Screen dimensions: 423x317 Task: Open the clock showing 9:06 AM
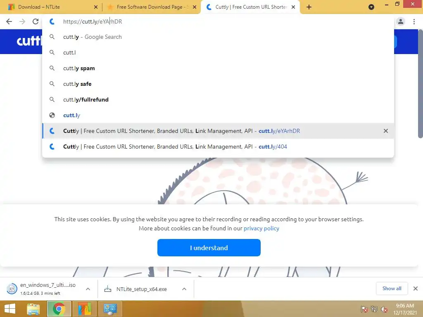point(405,309)
